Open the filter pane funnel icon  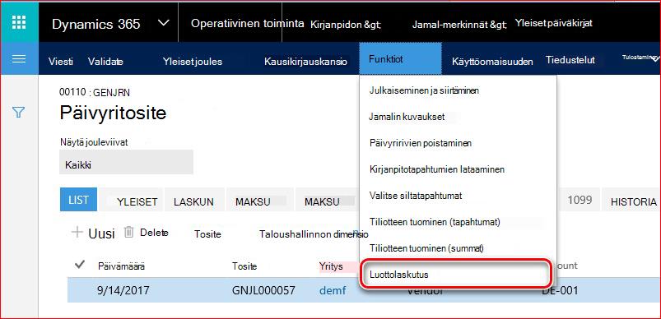tap(19, 112)
